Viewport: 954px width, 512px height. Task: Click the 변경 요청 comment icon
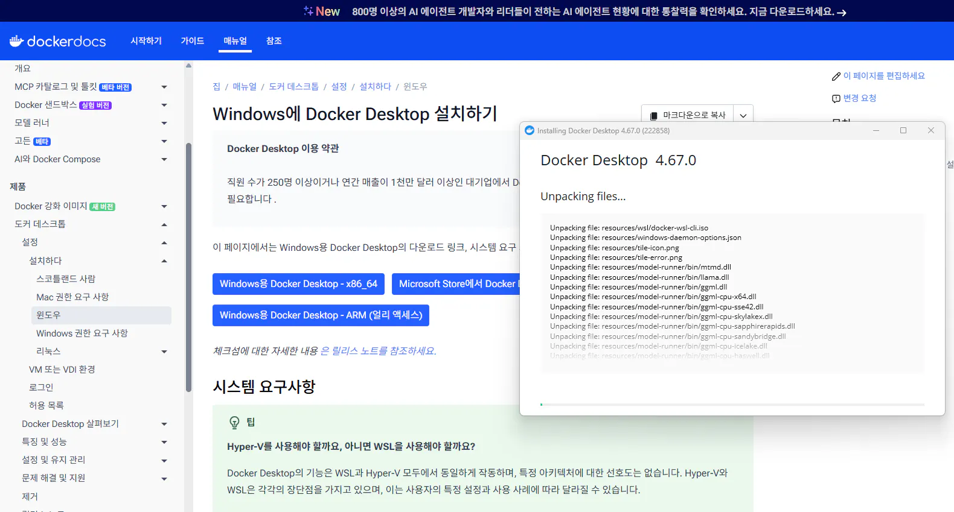click(836, 99)
